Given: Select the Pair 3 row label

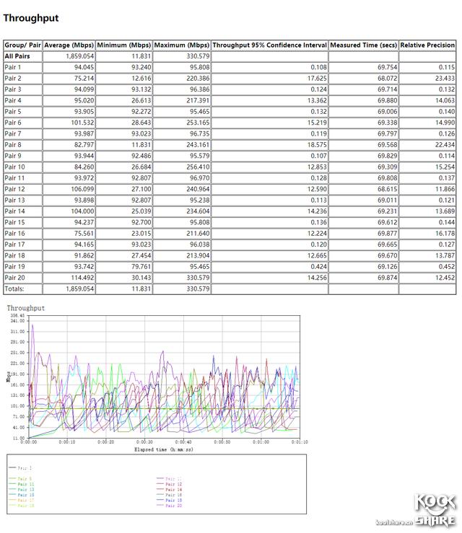Looking at the screenshot, I should coord(12,89).
